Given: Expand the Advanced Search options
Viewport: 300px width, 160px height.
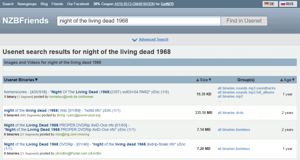Looking at the screenshot, I should coord(154,40).
